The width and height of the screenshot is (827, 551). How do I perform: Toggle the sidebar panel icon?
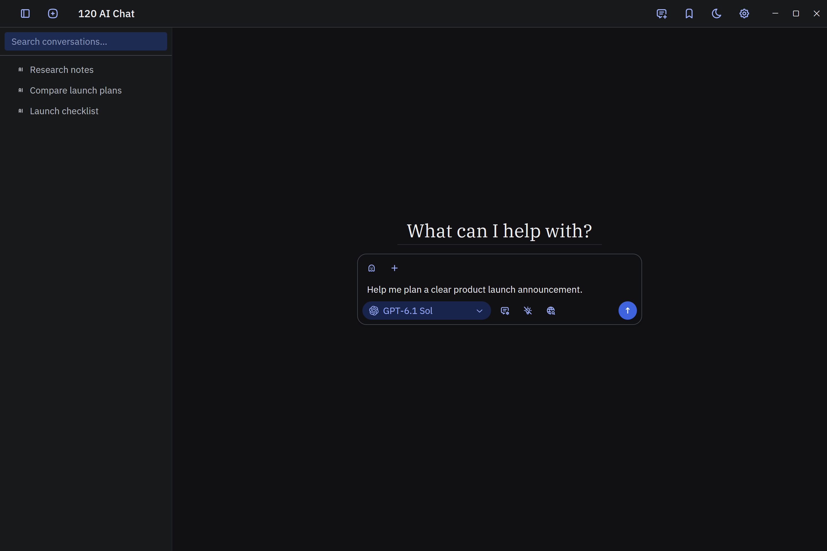coord(25,14)
